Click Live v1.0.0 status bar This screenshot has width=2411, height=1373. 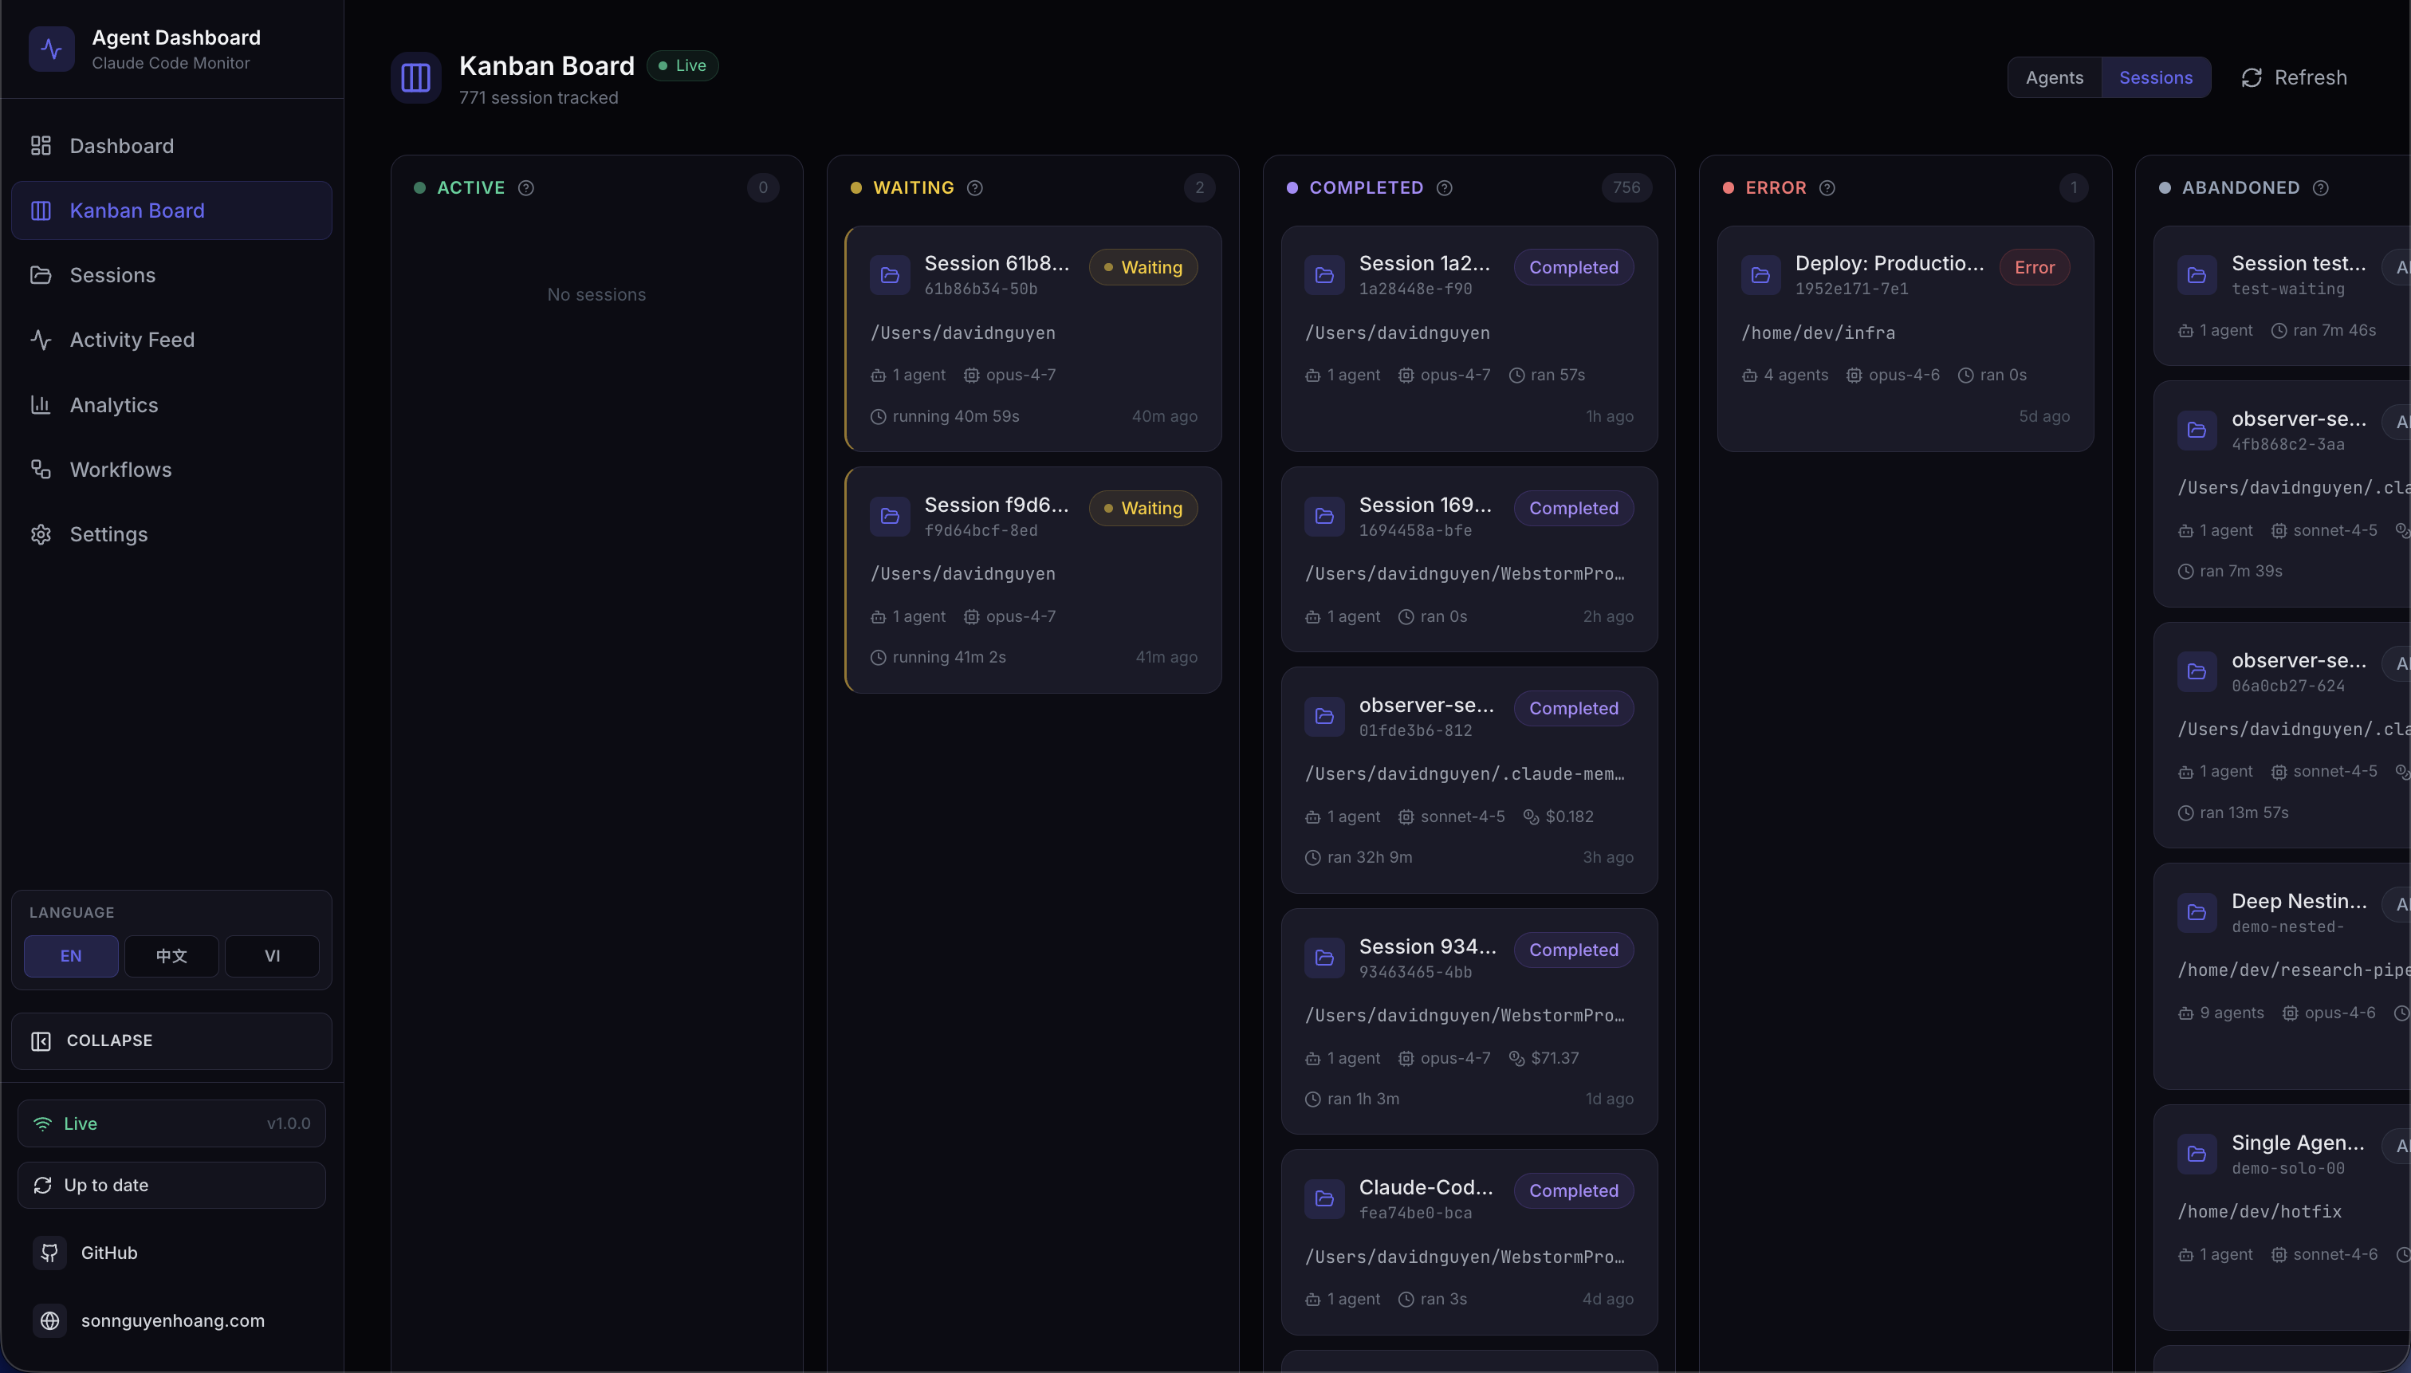(171, 1123)
